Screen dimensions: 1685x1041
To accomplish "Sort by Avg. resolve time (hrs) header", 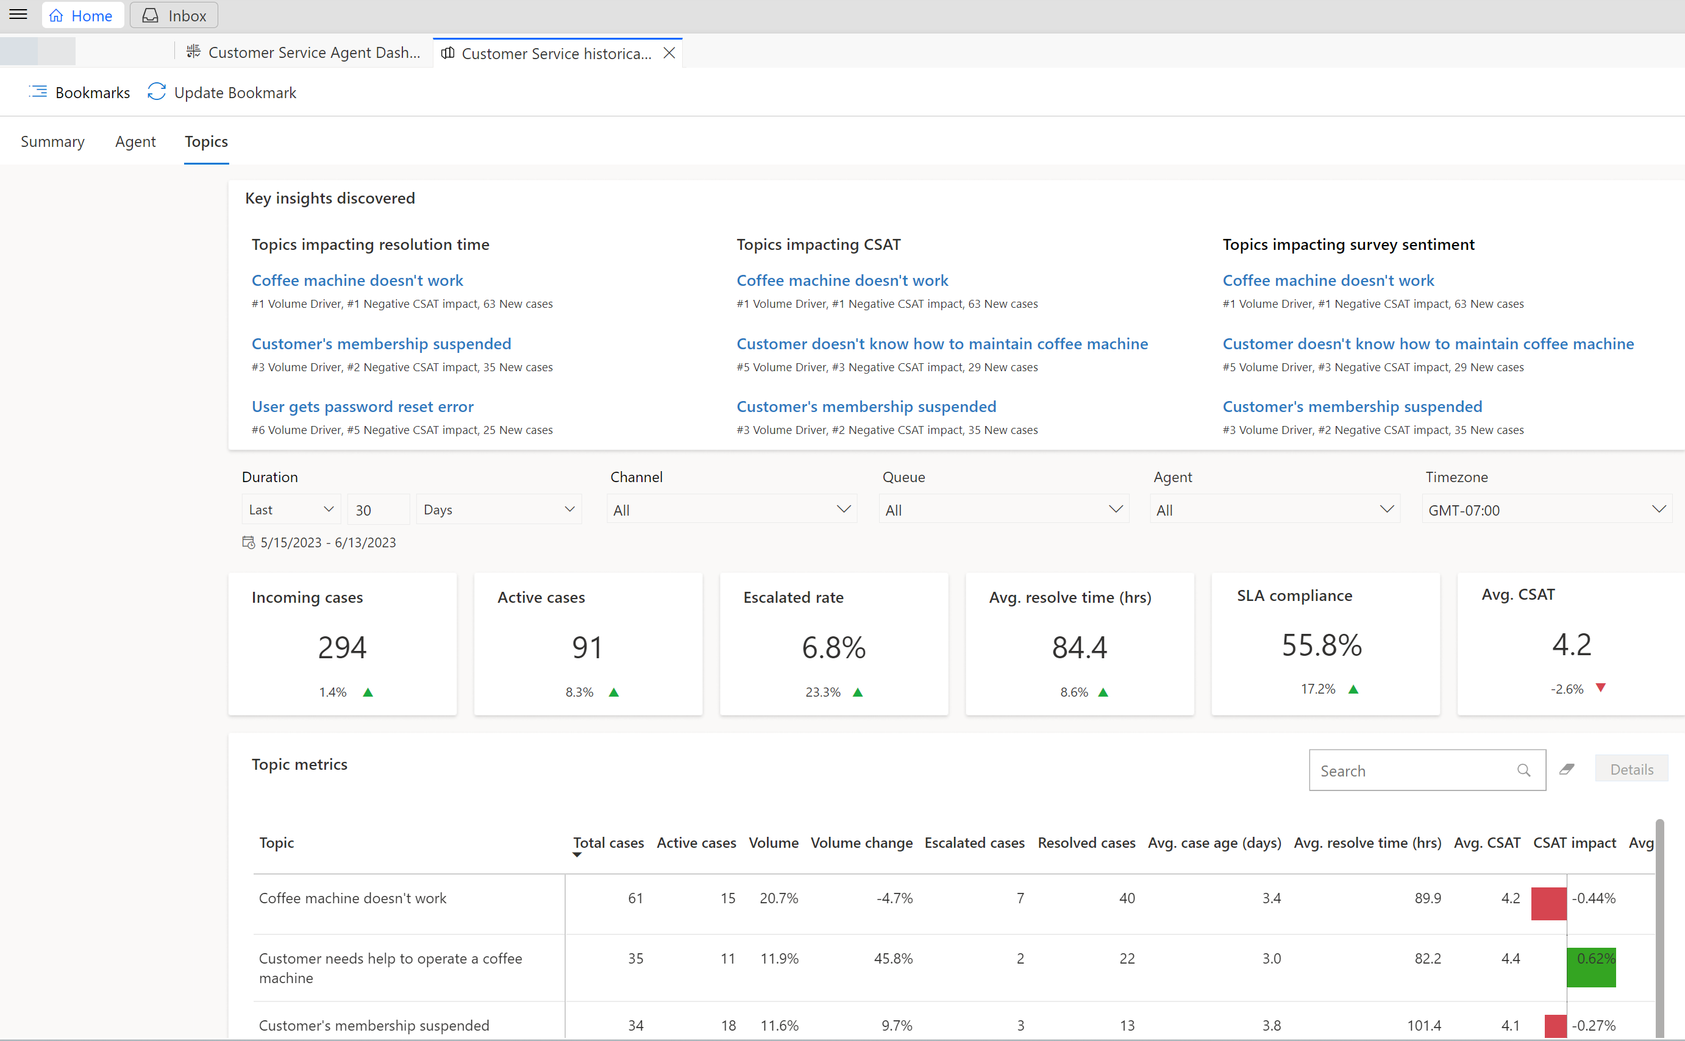I will click(x=1367, y=843).
